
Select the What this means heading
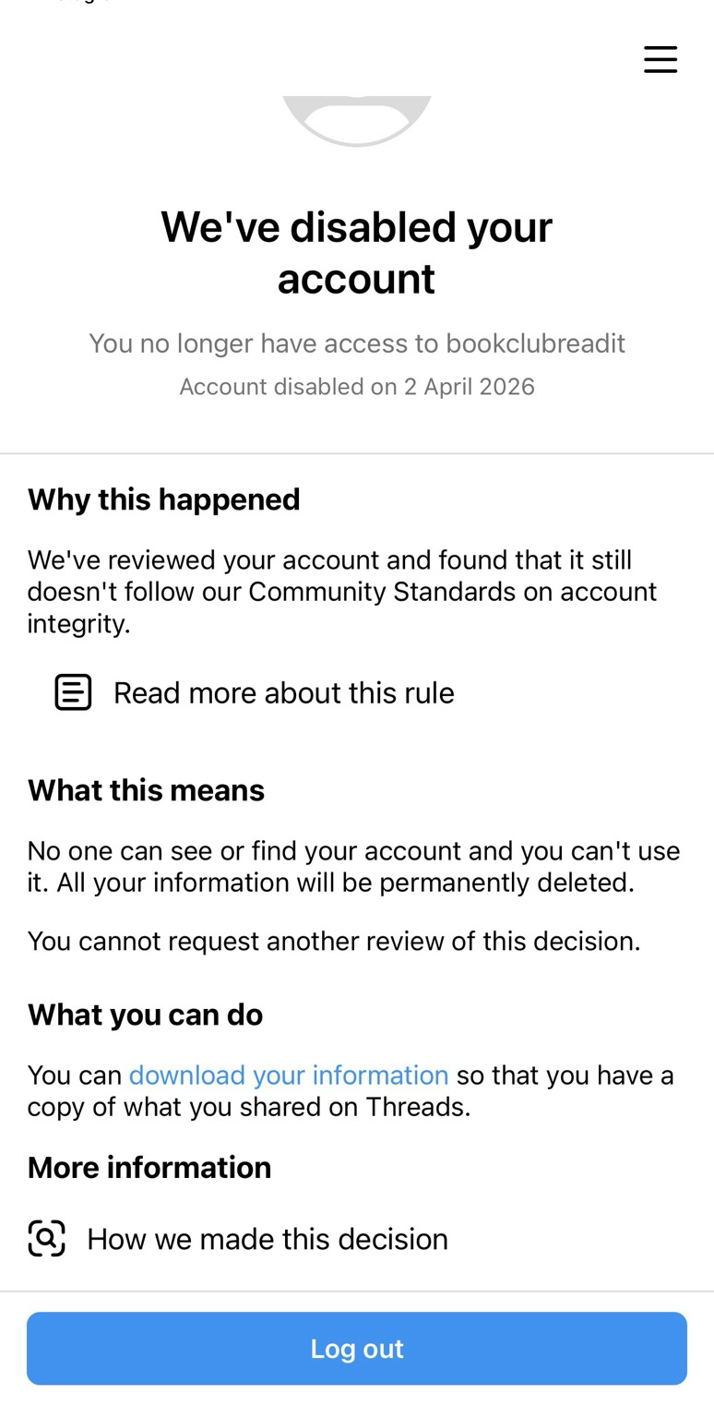click(146, 790)
